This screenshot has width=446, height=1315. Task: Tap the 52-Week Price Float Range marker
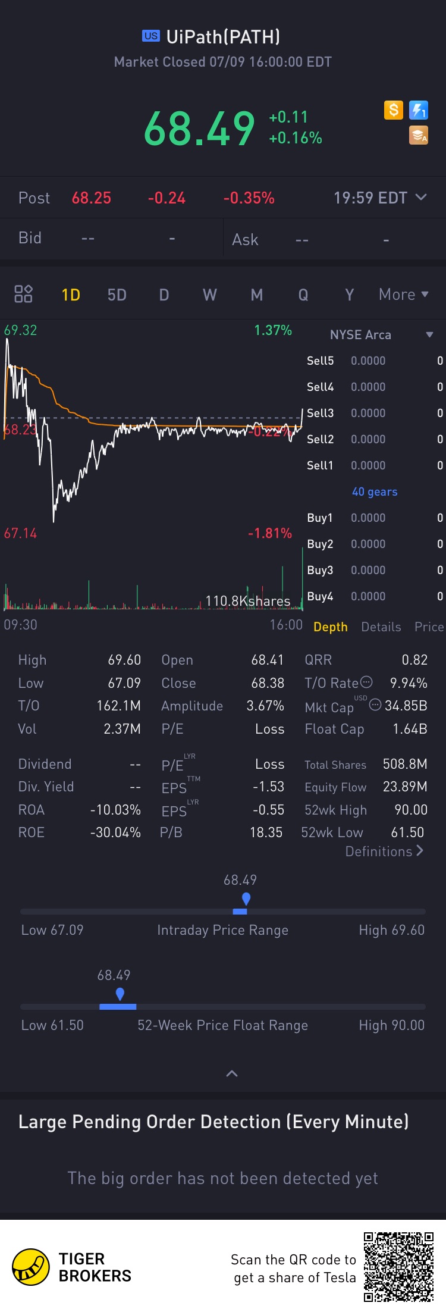tap(120, 994)
